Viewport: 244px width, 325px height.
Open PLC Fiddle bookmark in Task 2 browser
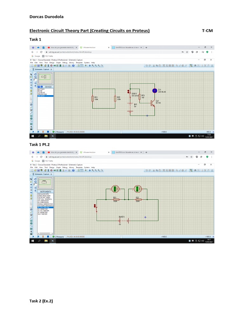coord(48,161)
